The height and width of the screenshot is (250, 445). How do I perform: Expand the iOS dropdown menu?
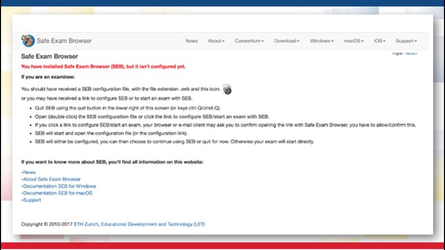(380, 41)
